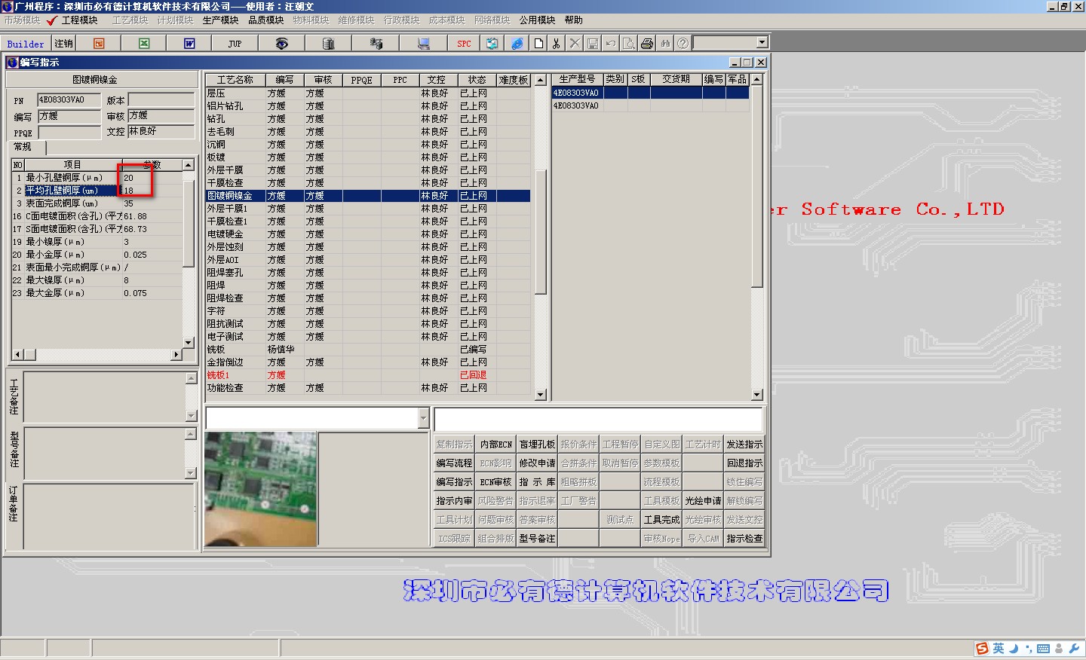Click the scissors cut icon
The height and width of the screenshot is (660, 1086).
click(557, 44)
